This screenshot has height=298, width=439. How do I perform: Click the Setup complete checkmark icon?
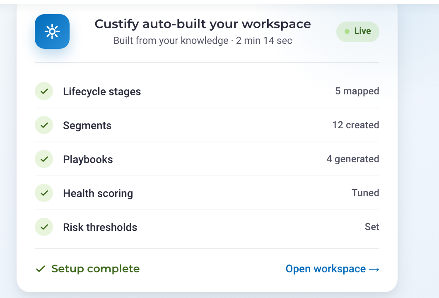pos(41,269)
